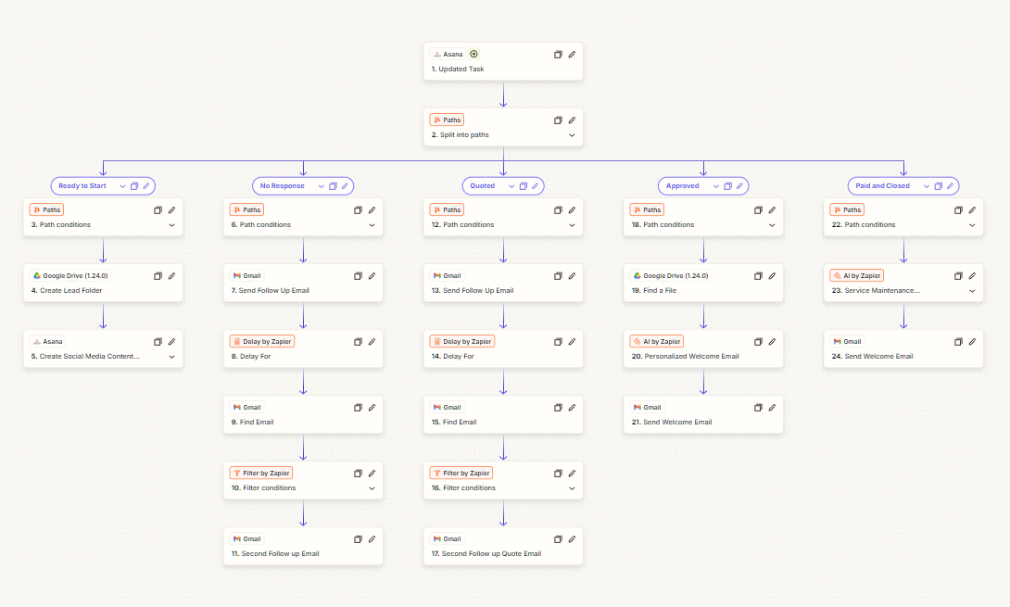The width and height of the screenshot is (1010, 607).
Task: Select the No Response path label
Action: (x=282, y=186)
